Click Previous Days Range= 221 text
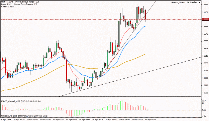Viewport: 209px width, 121px height. pyautogui.click(x=27, y=2)
